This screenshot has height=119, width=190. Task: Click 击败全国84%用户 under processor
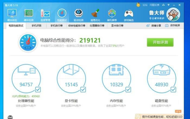tap(26, 106)
